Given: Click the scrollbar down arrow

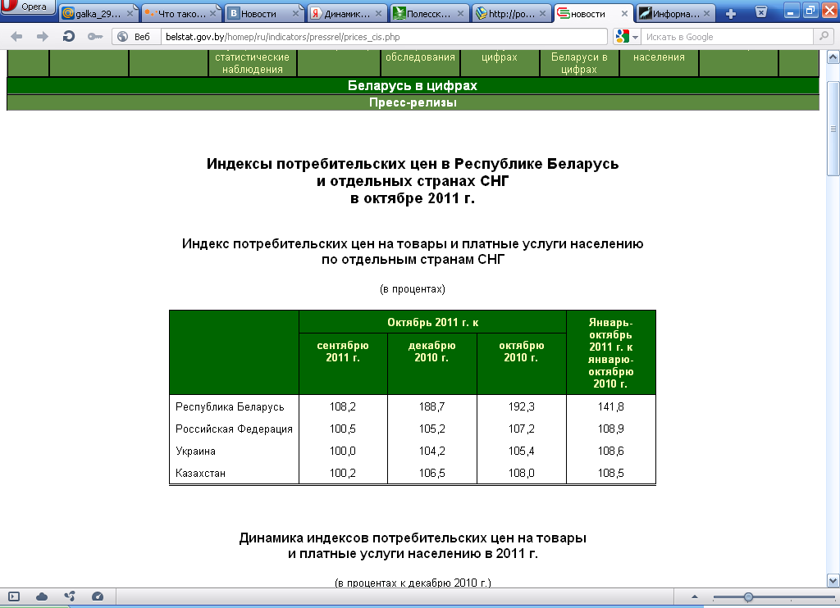Looking at the screenshot, I should click(x=833, y=581).
